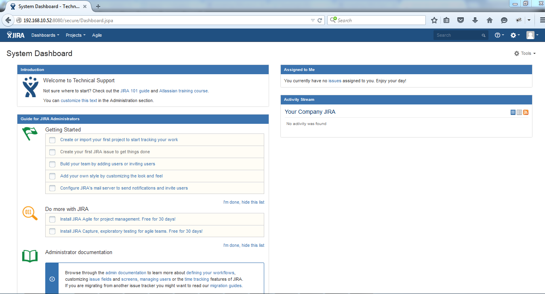Image resolution: width=545 pixels, height=294 pixels.
Task: Check 'Create or import your first project'
Action: [52, 140]
